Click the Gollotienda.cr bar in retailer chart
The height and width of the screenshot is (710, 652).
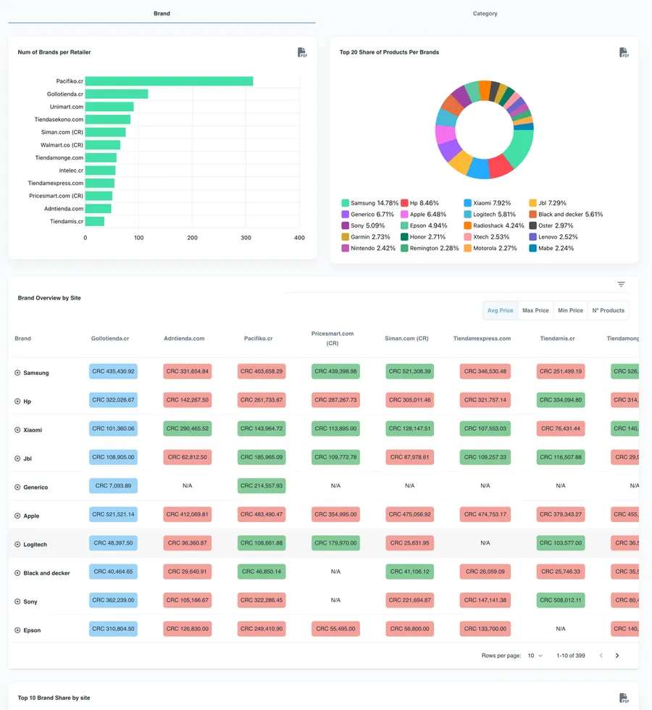point(117,94)
